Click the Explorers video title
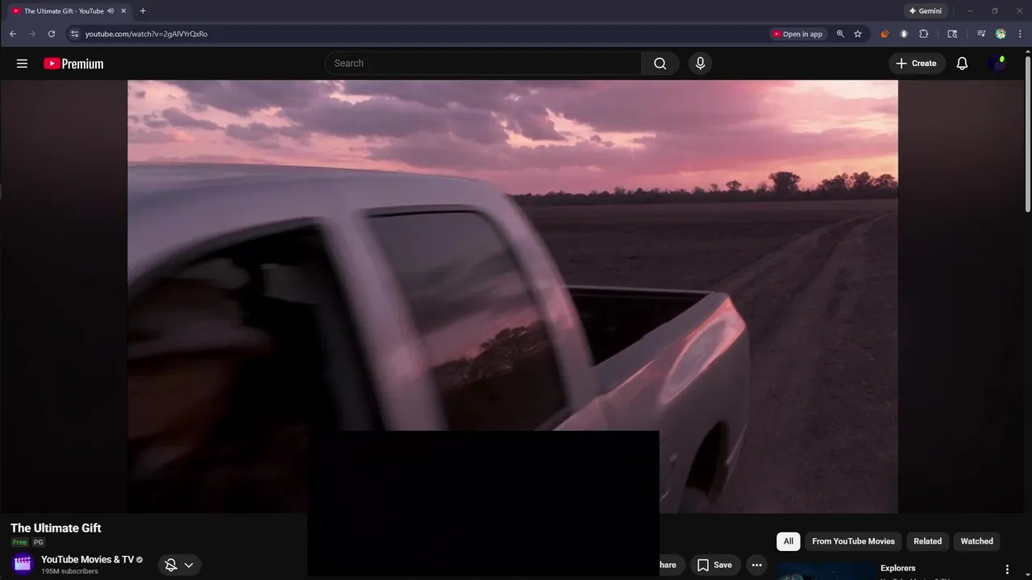The image size is (1032, 580). point(897,568)
